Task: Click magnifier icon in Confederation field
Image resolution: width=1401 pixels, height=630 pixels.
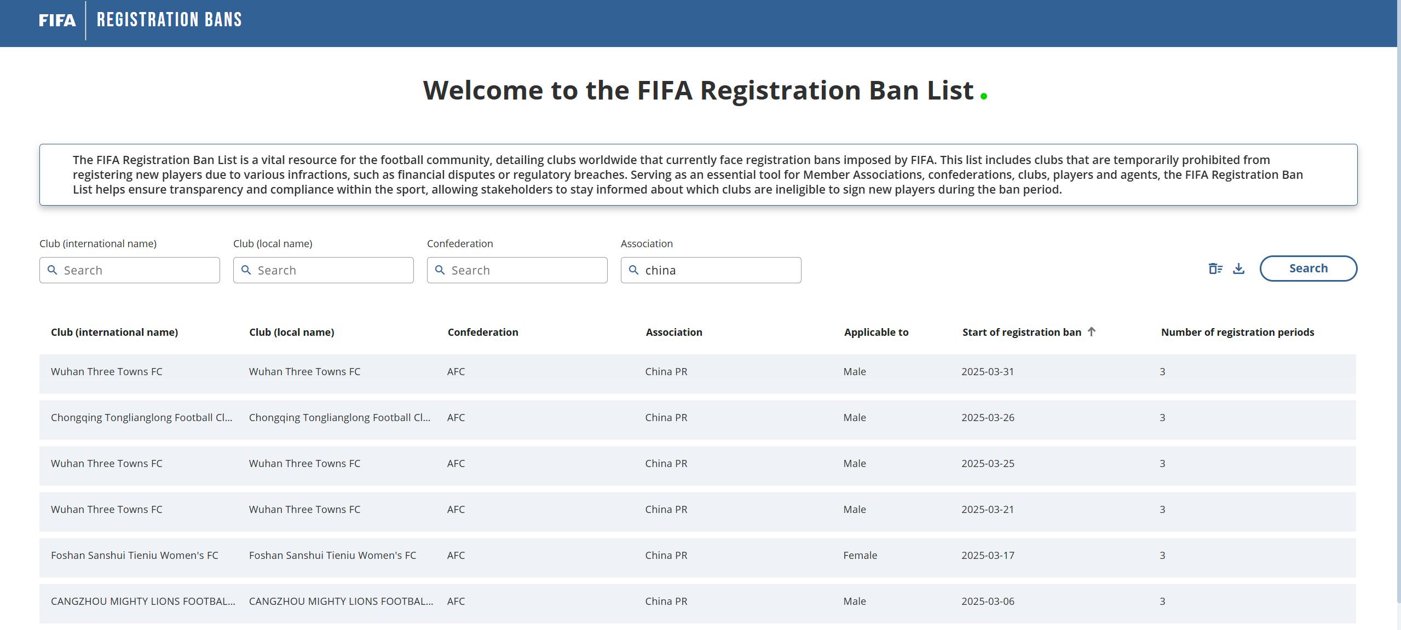Action: click(x=440, y=270)
